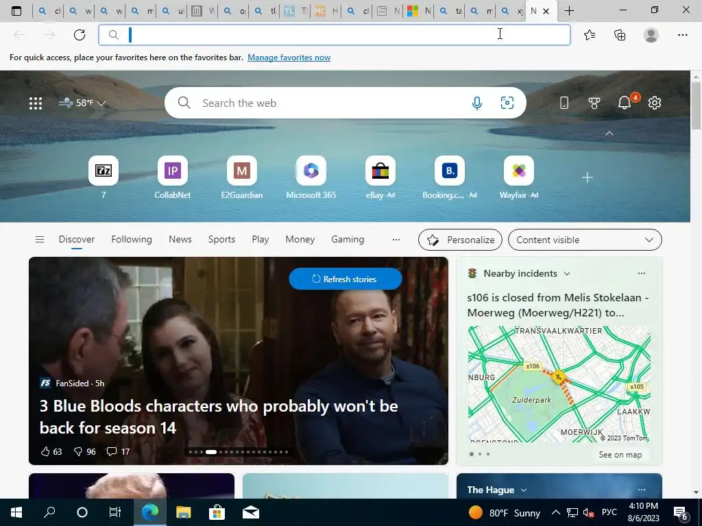Open the Favorites star icon
This screenshot has width=702, height=526.
590,35
